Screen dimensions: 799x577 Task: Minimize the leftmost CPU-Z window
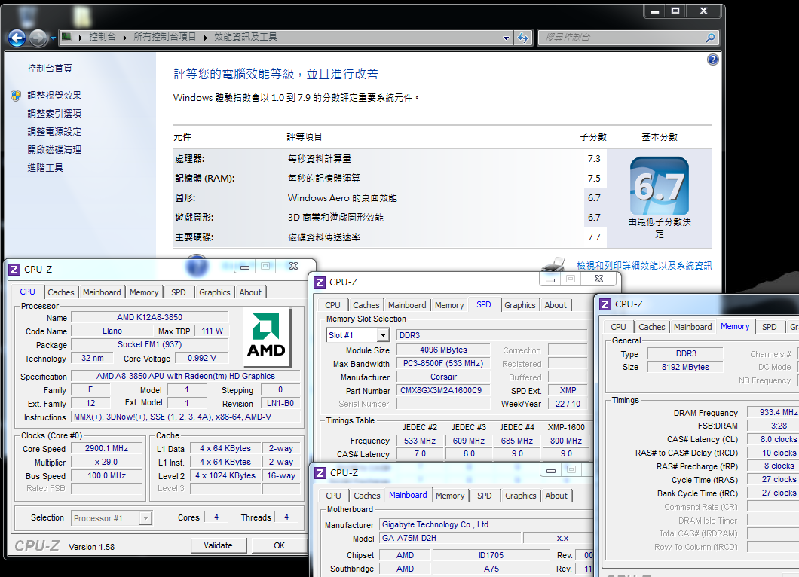coord(245,267)
